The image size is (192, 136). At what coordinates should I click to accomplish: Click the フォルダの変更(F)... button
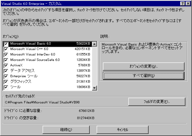pos(157,102)
